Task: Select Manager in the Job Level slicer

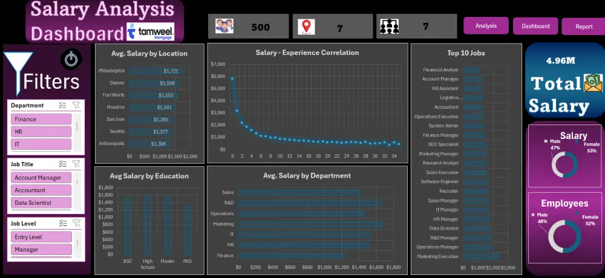Action: (41, 250)
